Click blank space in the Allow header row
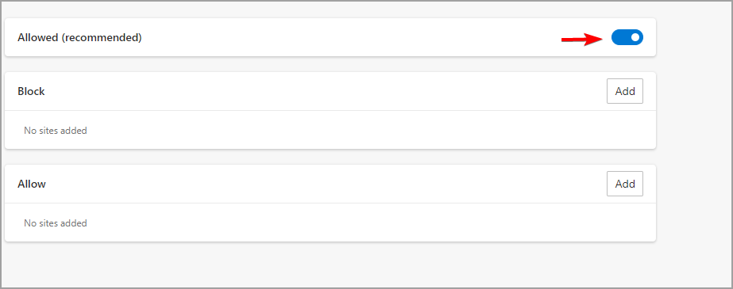The width and height of the screenshot is (733, 289). [x=326, y=184]
